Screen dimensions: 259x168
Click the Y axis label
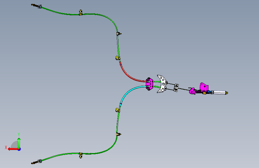click(x=19, y=135)
